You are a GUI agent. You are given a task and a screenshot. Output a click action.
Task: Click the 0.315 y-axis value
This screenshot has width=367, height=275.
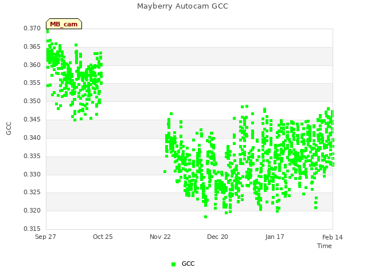click(x=32, y=229)
